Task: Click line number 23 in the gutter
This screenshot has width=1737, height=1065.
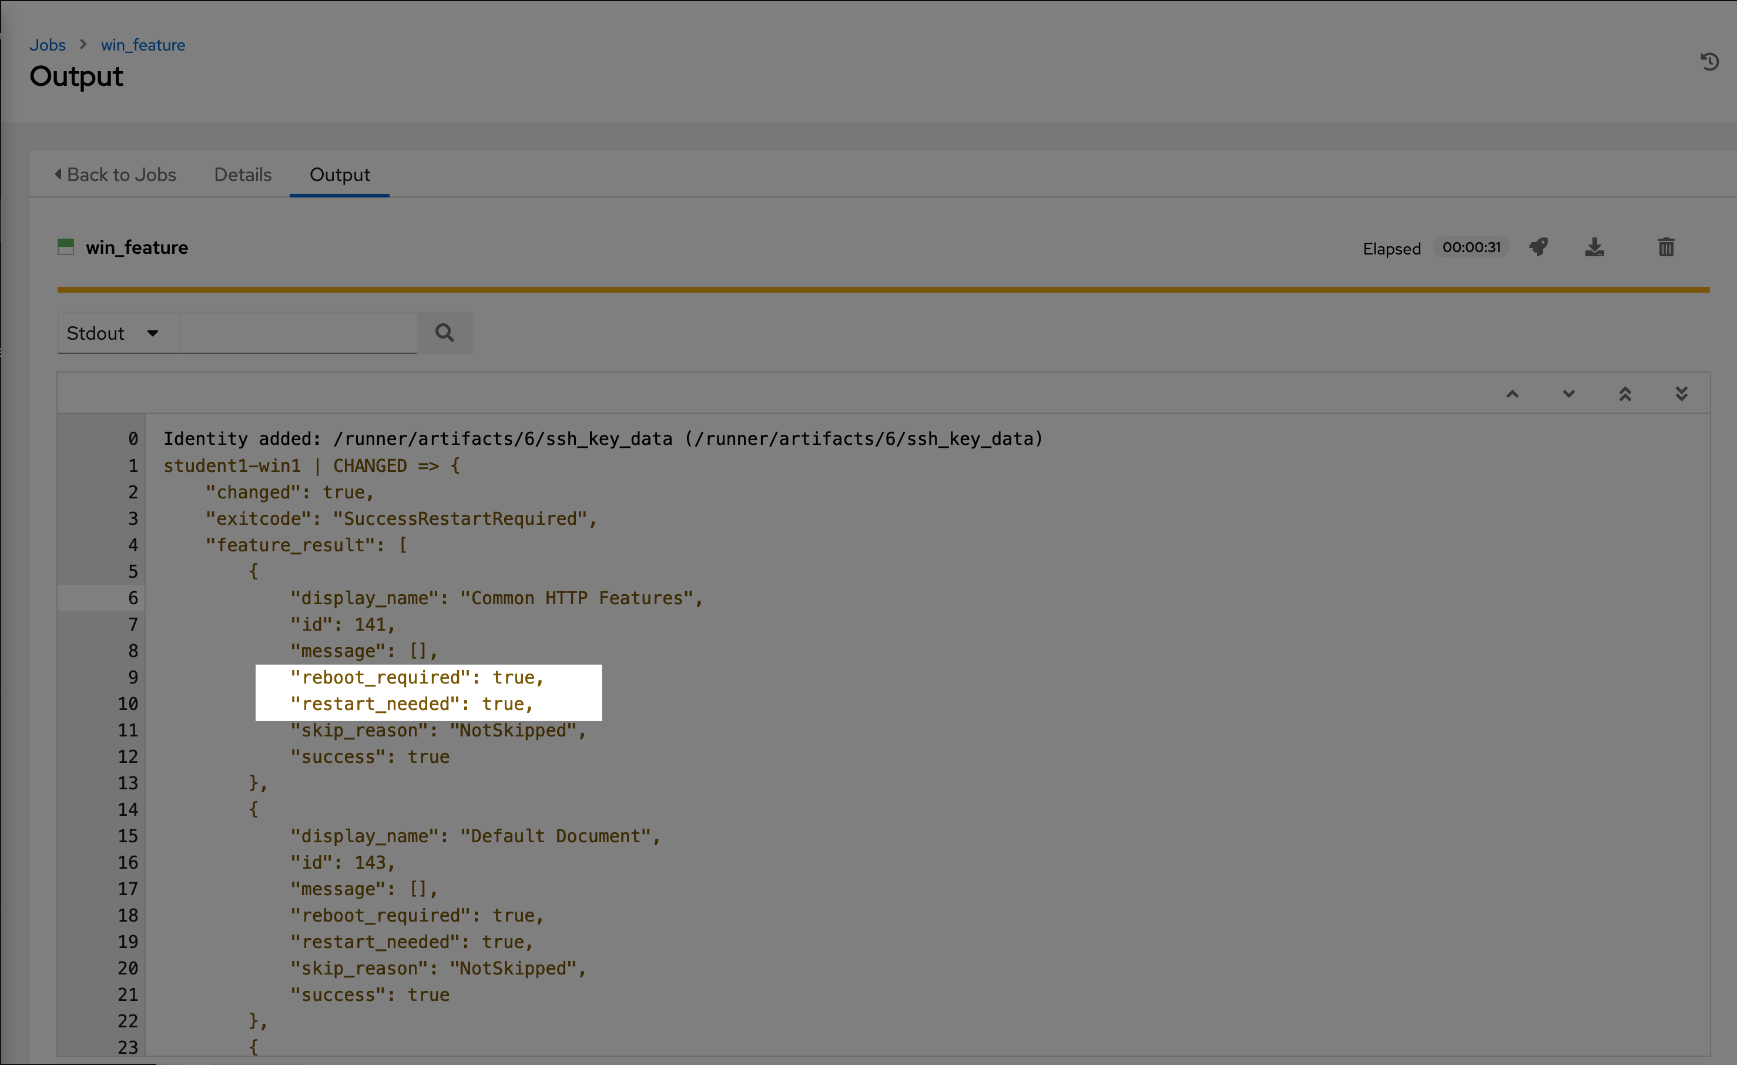Action: coord(128,1047)
